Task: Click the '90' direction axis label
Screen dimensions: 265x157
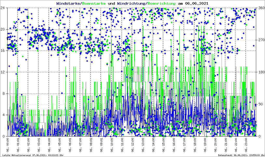Action: (x=260, y=104)
